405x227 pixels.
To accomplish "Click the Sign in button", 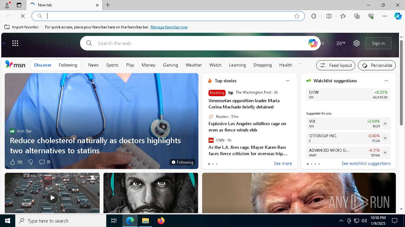I will coord(378,43).
